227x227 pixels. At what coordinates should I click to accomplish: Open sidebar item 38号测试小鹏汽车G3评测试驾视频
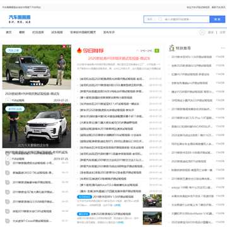coord(192,100)
